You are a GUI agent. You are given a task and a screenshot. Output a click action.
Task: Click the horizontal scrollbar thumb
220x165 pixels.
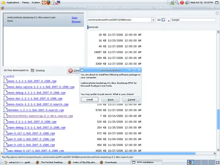(x=99, y=153)
